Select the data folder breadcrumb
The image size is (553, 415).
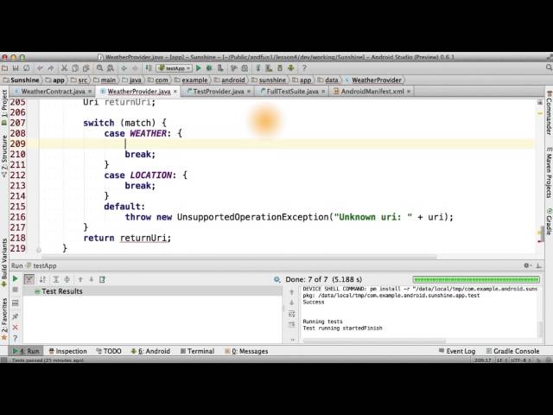click(x=327, y=80)
